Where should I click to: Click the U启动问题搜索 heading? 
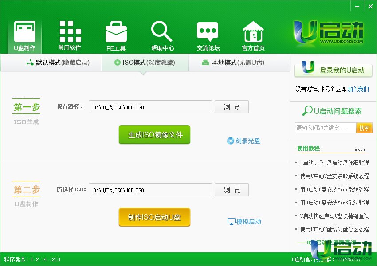pos(332,111)
